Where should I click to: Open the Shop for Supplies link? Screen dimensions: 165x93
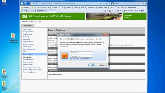(28, 62)
